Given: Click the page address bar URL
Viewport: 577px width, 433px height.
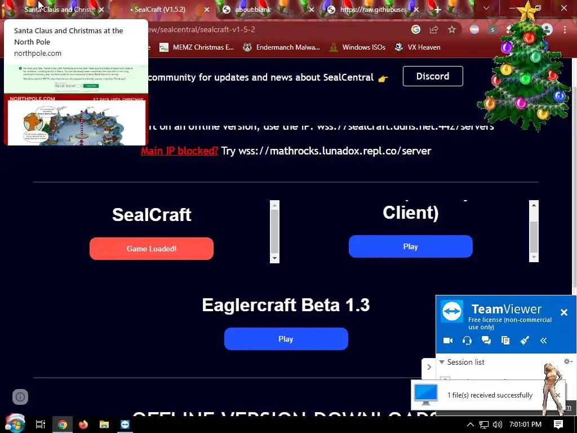Looking at the screenshot, I should pyautogui.click(x=201, y=29).
